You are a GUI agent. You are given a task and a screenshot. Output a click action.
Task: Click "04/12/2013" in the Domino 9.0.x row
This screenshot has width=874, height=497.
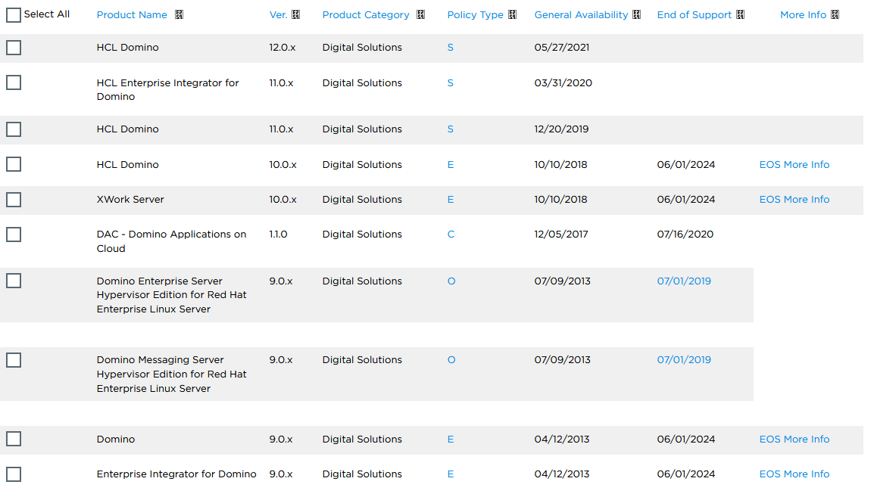click(562, 439)
